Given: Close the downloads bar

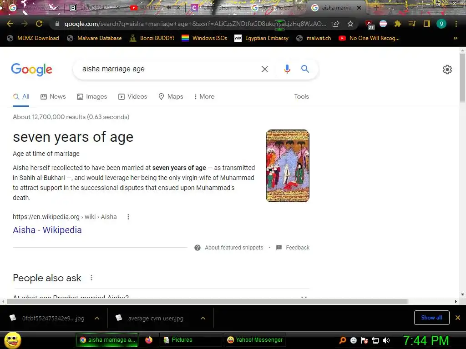Looking at the screenshot, I should tap(458, 318).
